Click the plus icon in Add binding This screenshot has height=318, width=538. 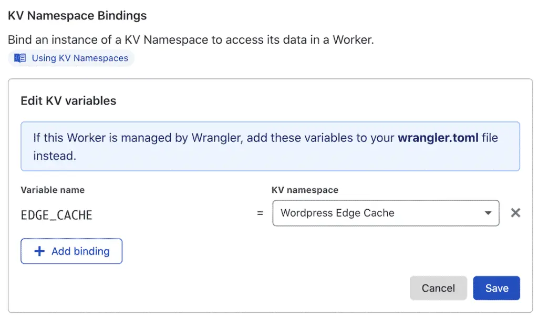coord(39,251)
